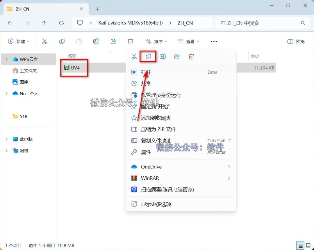Choose 以管理员身份运行 in the context menu
The height and width of the screenshot is (250, 314).
(181, 95)
